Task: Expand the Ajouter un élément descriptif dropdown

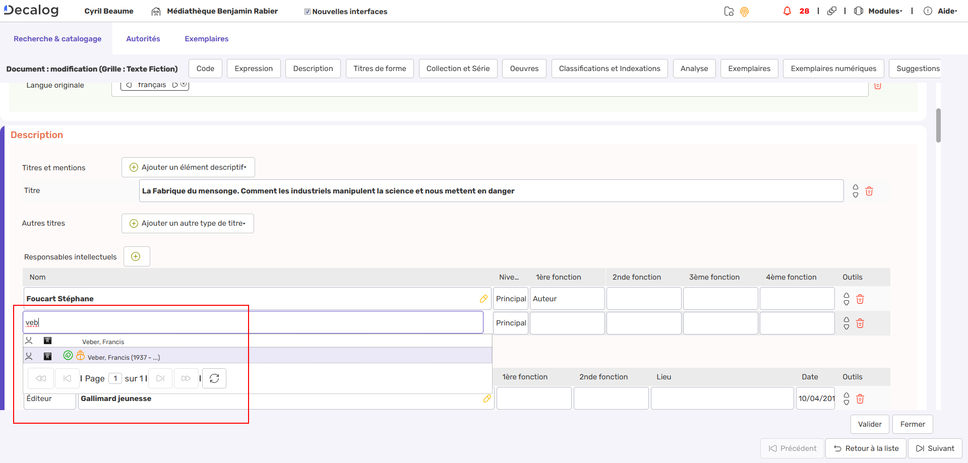Action: pyautogui.click(x=189, y=167)
